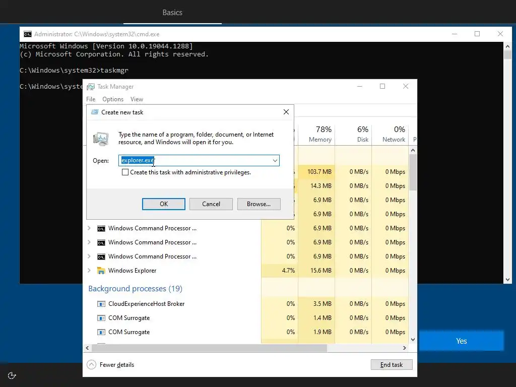The image size is (516, 387).
Task: Click horizontal scrollbar left arrow
Action: click(x=87, y=348)
